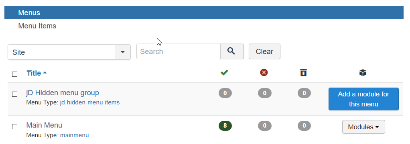Click the red X unpublished column icon
Screen dimensions: 410x144
(x=264, y=72)
